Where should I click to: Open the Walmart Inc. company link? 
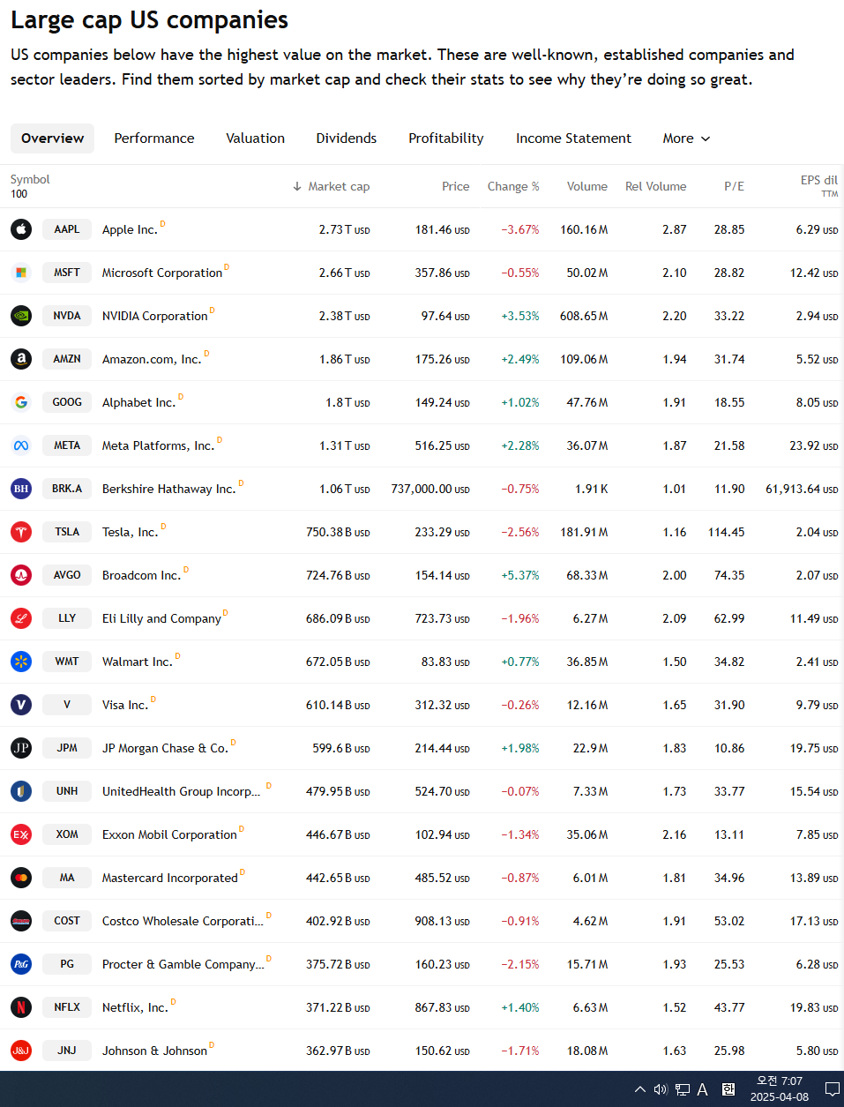(x=138, y=662)
